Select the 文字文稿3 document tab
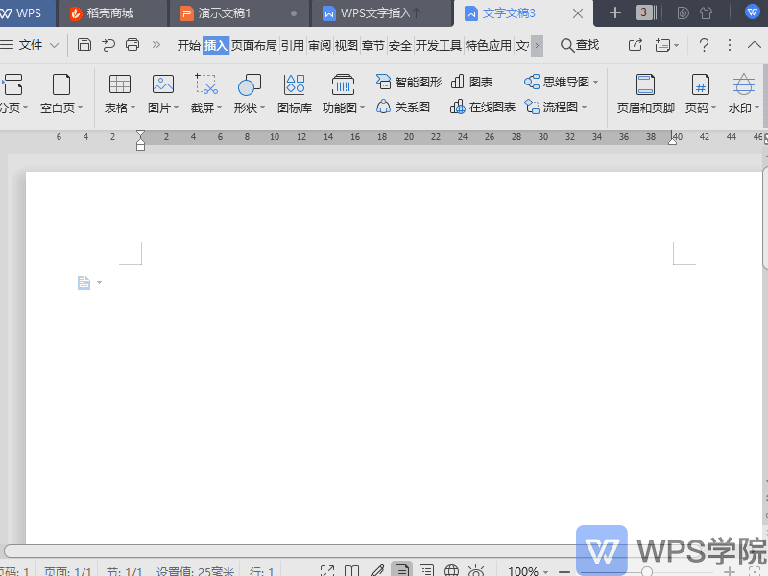768x576 pixels. tap(510, 13)
